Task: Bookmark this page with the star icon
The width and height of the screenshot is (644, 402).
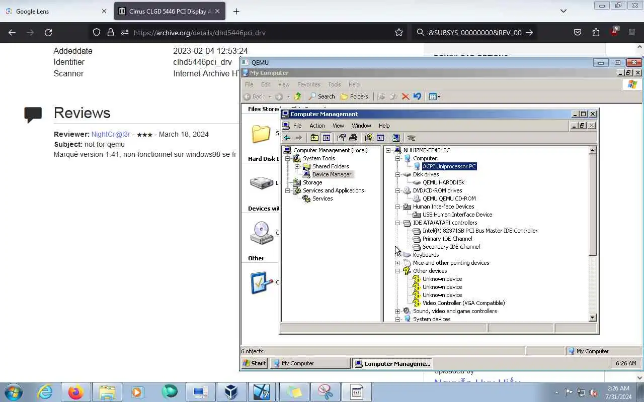Action: tap(399, 33)
